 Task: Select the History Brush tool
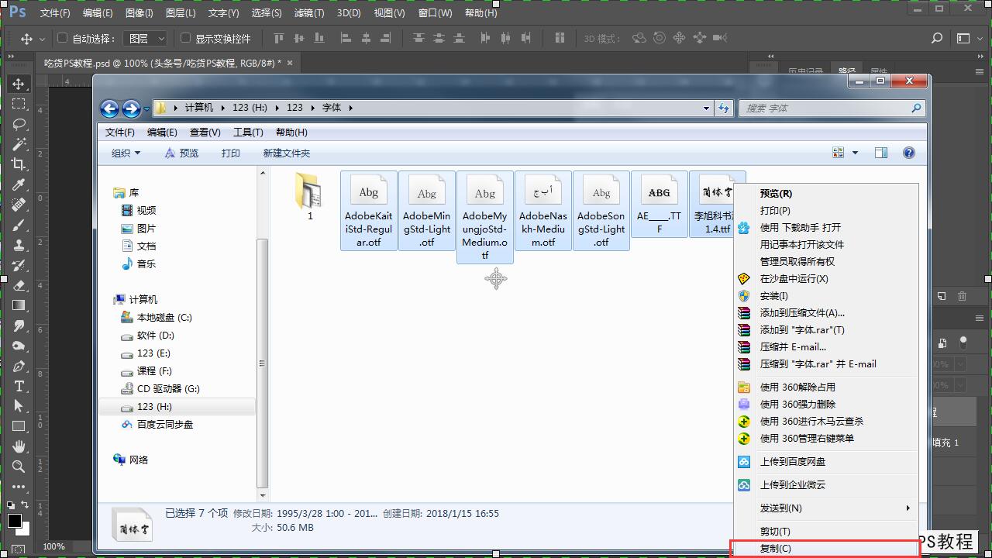tap(19, 265)
